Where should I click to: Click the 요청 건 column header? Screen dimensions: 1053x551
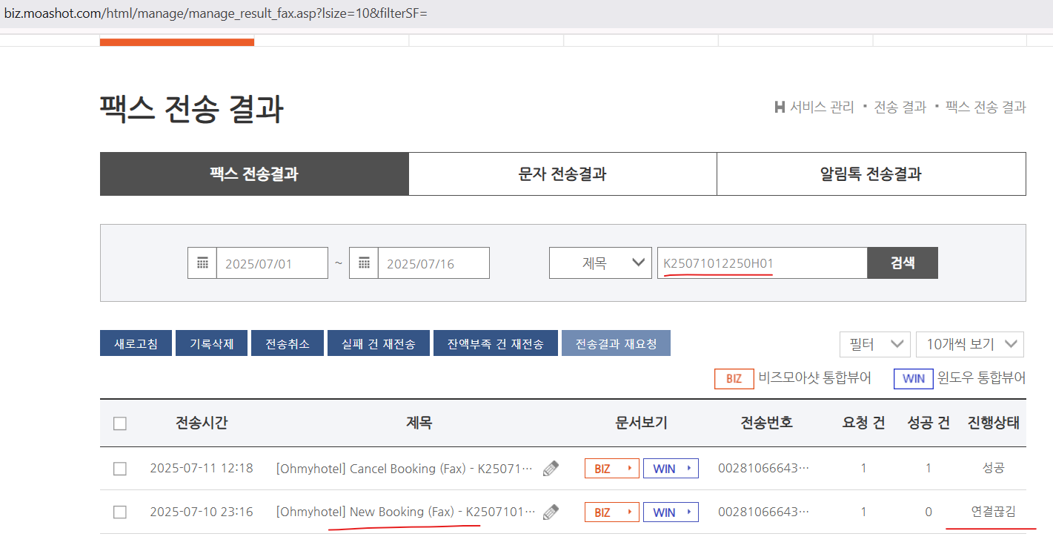[x=863, y=423]
